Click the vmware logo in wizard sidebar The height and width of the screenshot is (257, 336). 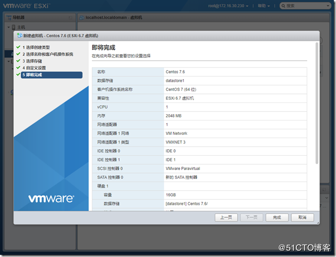coord(51,199)
